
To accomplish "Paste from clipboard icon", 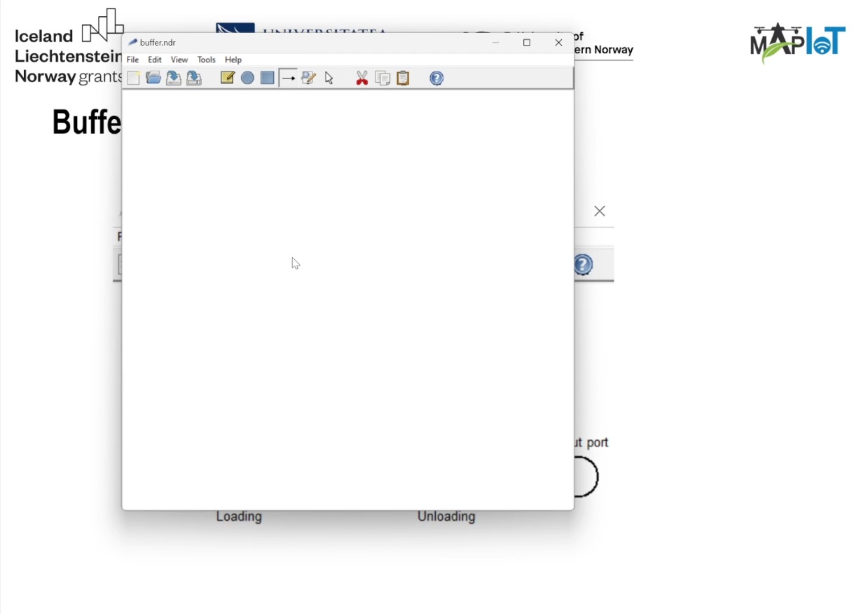I will pyautogui.click(x=403, y=78).
